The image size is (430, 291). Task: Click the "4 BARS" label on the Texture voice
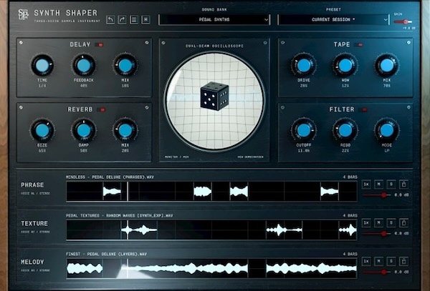[x=350, y=215]
